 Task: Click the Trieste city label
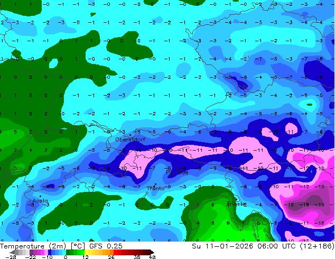coord(236,203)
